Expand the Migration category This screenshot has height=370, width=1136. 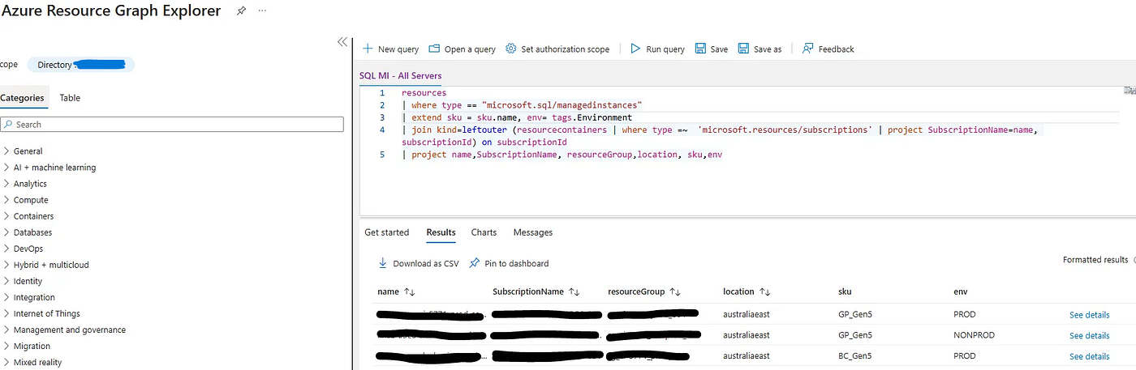coord(6,346)
